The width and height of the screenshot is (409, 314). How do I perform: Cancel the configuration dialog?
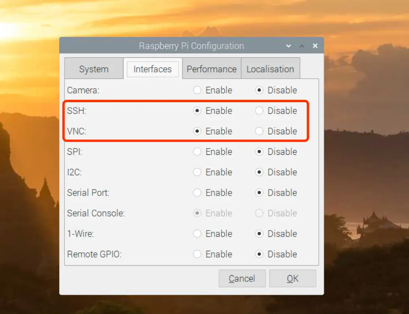(242, 278)
